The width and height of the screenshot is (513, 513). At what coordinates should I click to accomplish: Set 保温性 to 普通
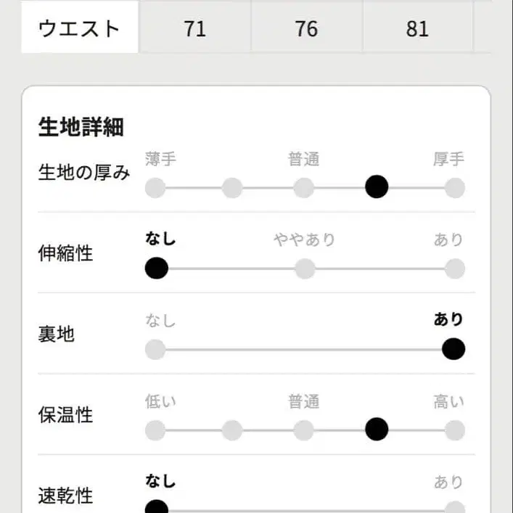(x=304, y=430)
